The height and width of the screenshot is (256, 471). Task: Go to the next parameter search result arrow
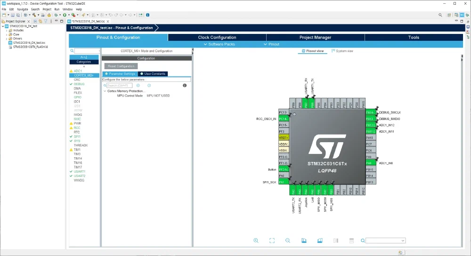[x=149, y=85]
